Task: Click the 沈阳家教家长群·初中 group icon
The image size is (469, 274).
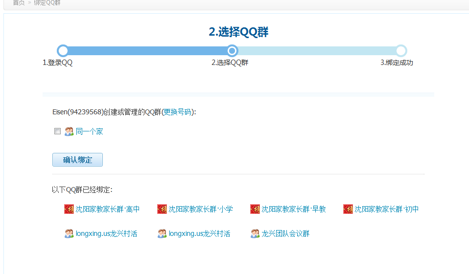Action: [x=348, y=209]
